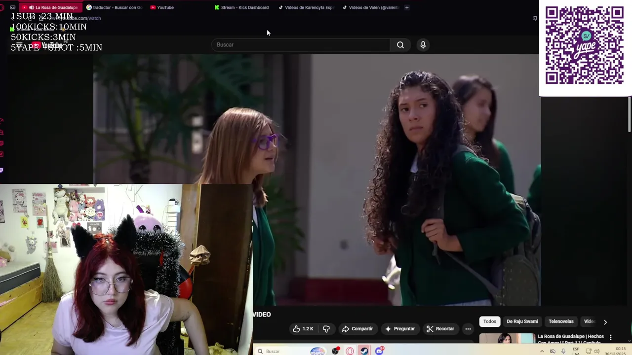
Task: Switch to Stream - Kick Dashboard tab
Action: coord(242,7)
